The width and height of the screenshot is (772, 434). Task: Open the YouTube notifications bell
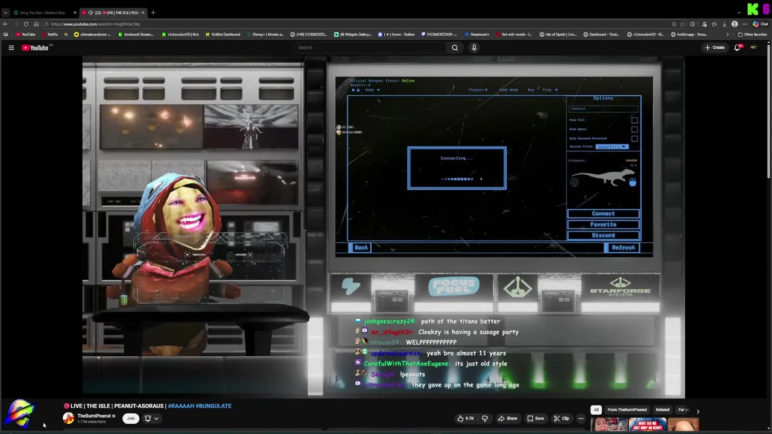pos(737,48)
